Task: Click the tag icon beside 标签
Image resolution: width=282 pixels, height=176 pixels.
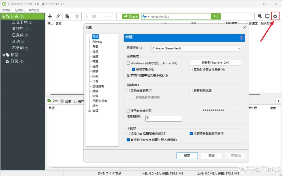Action: [x=8, y=55]
